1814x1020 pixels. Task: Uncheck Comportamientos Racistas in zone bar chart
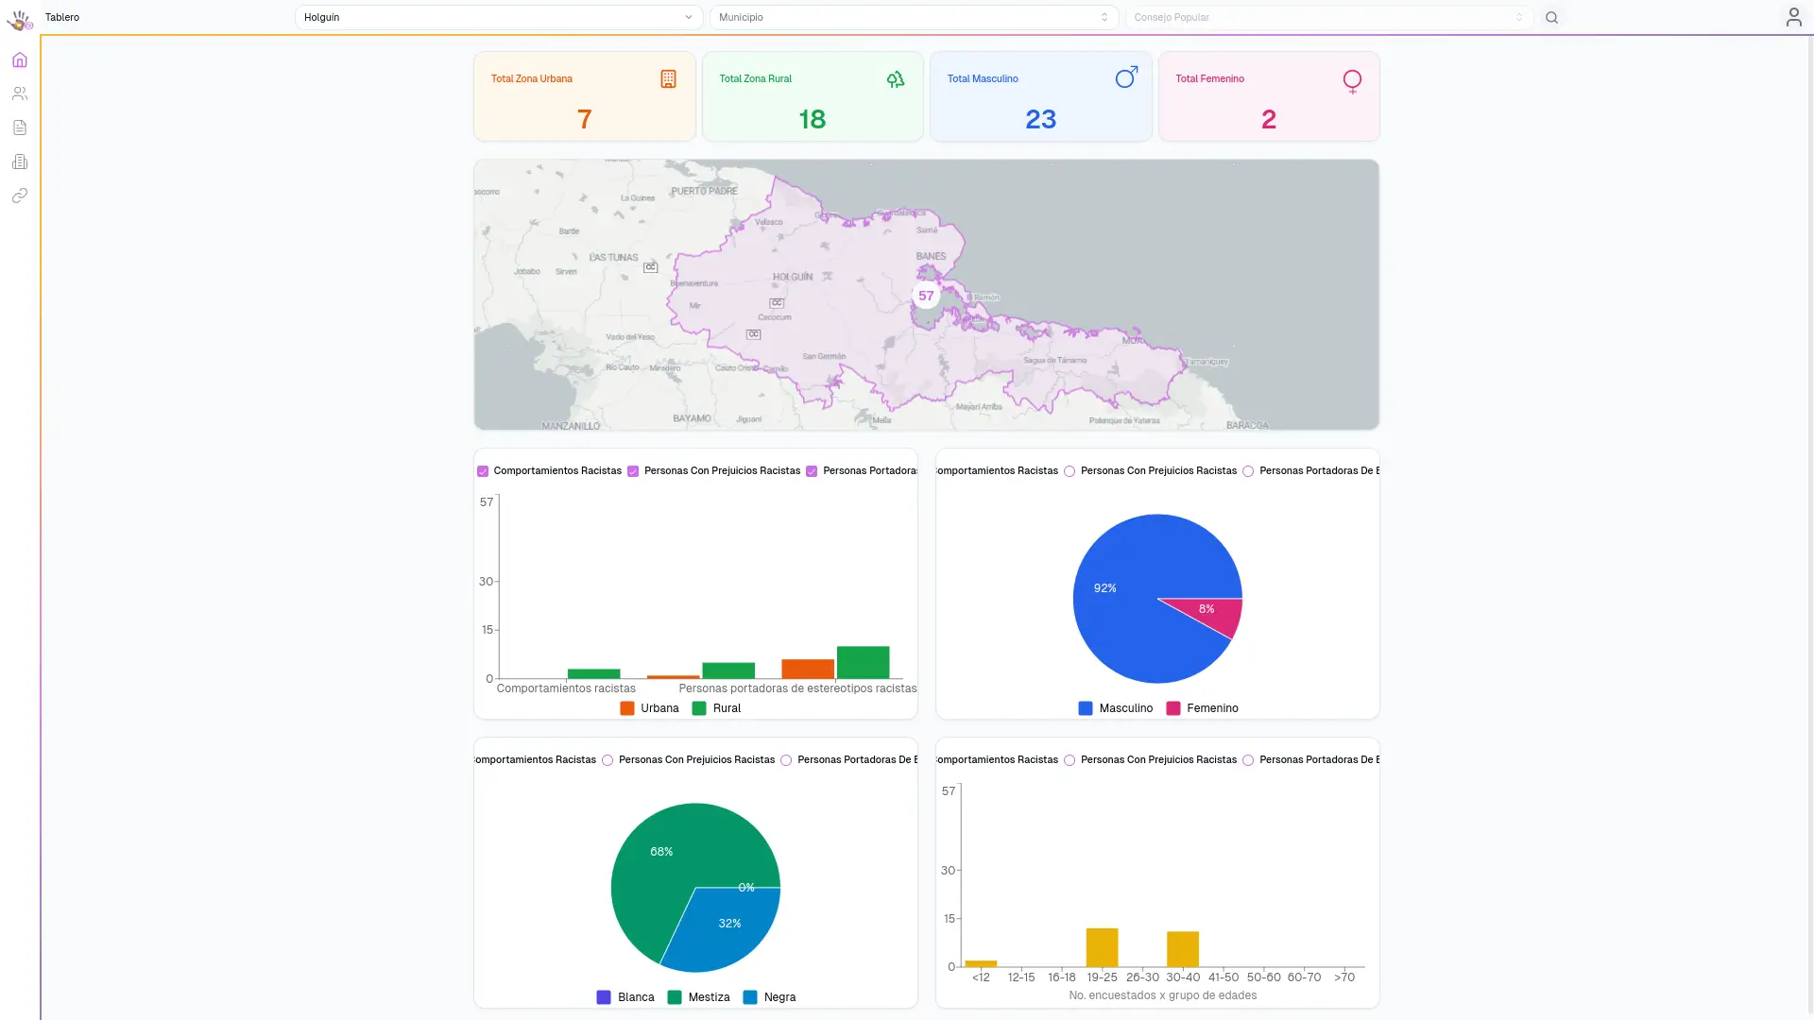pos(483,471)
